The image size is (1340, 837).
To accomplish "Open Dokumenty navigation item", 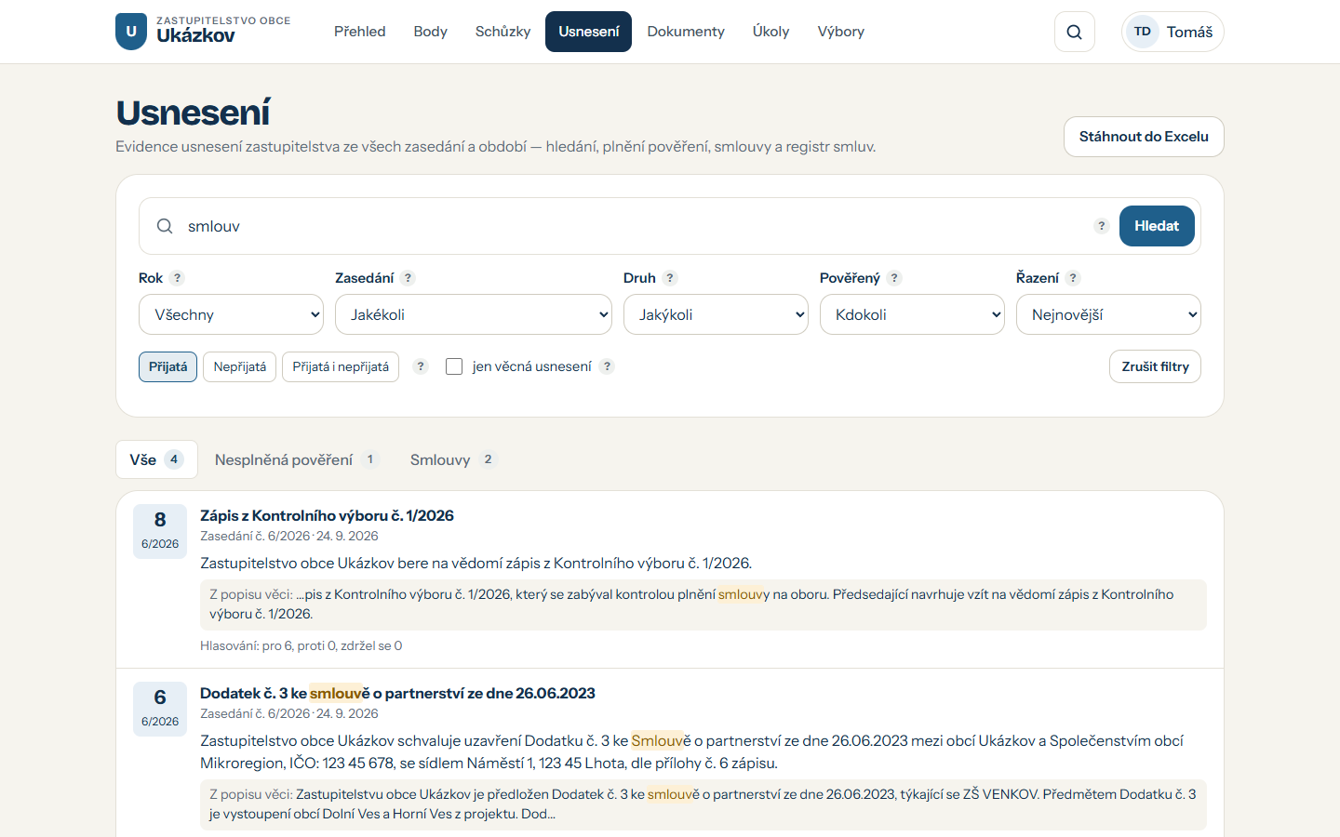I will pyautogui.click(x=686, y=32).
